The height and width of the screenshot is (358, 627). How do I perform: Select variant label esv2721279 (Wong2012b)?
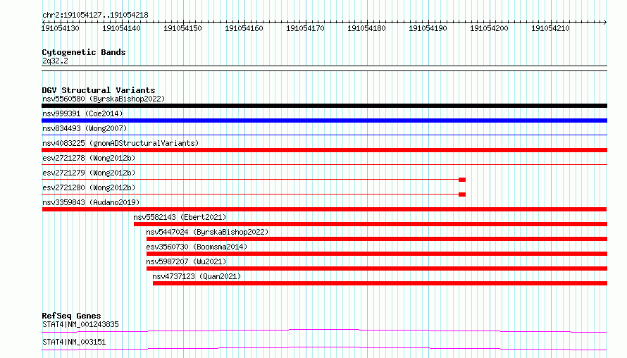[x=89, y=173]
